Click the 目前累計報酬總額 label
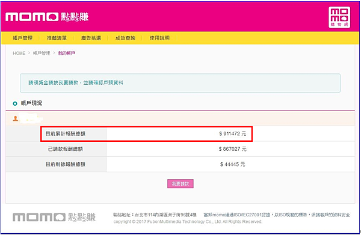This screenshot has height=235, width=361. click(66, 133)
